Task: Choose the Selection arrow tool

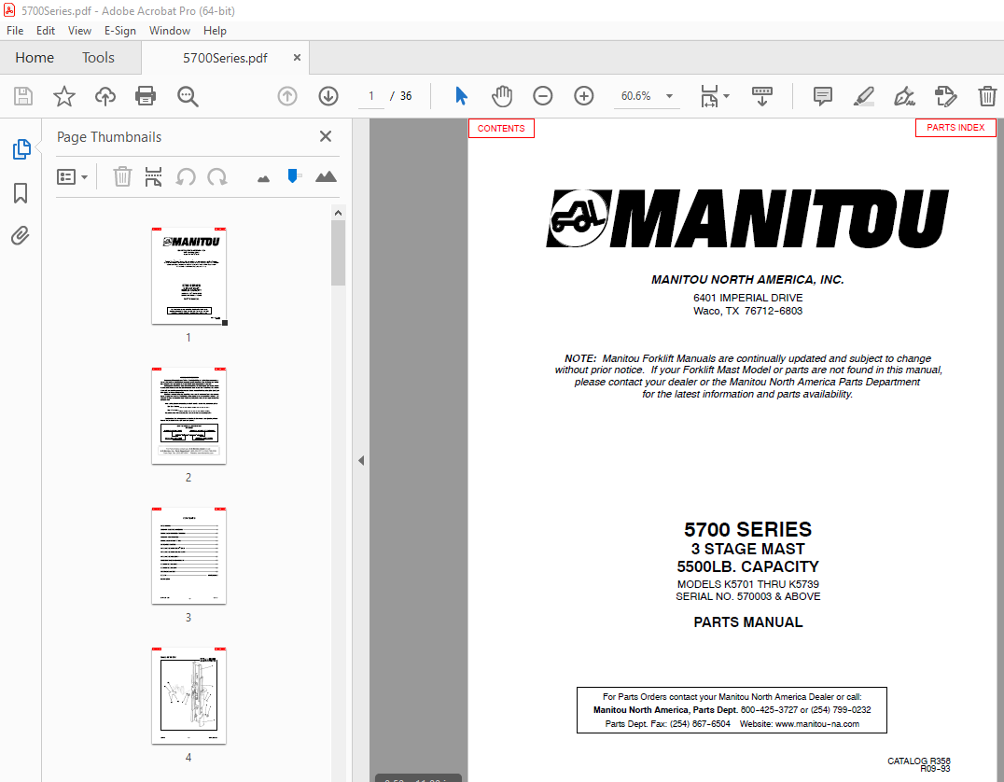Action: click(x=461, y=96)
